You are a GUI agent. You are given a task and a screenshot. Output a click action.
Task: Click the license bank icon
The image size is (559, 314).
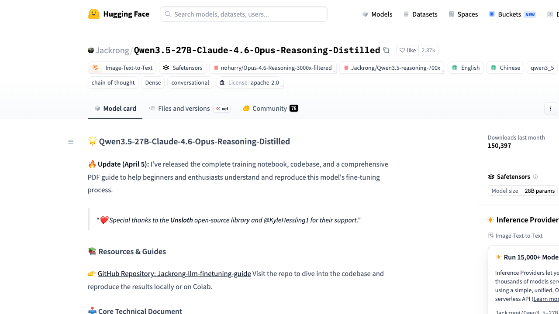coord(222,82)
